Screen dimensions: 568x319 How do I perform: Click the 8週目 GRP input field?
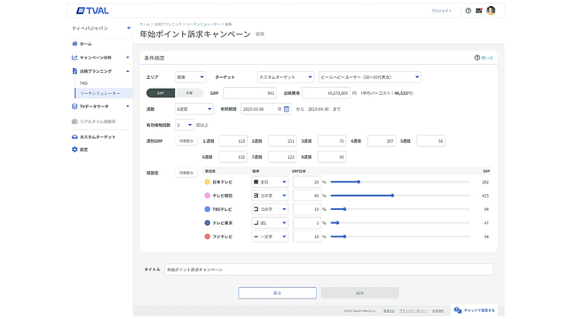click(x=332, y=157)
